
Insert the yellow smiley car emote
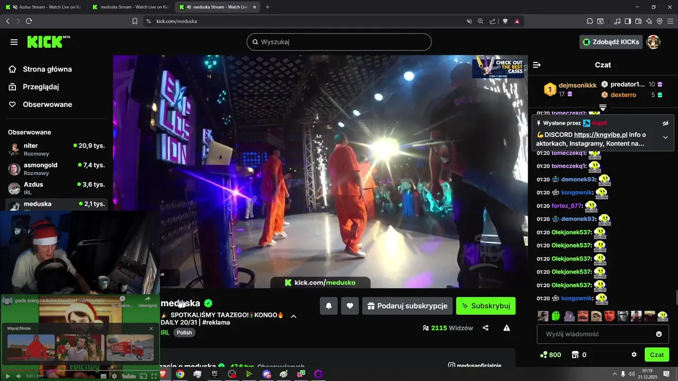(662, 316)
